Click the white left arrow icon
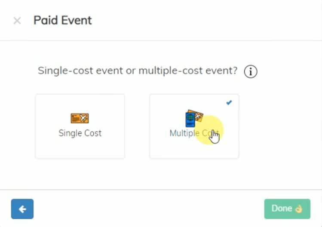322x227 pixels. tap(22, 209)
